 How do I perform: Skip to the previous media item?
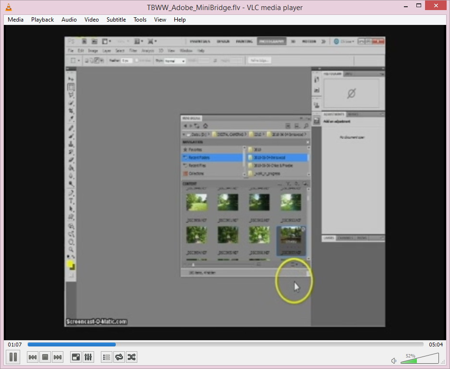[x=33, y=357]
